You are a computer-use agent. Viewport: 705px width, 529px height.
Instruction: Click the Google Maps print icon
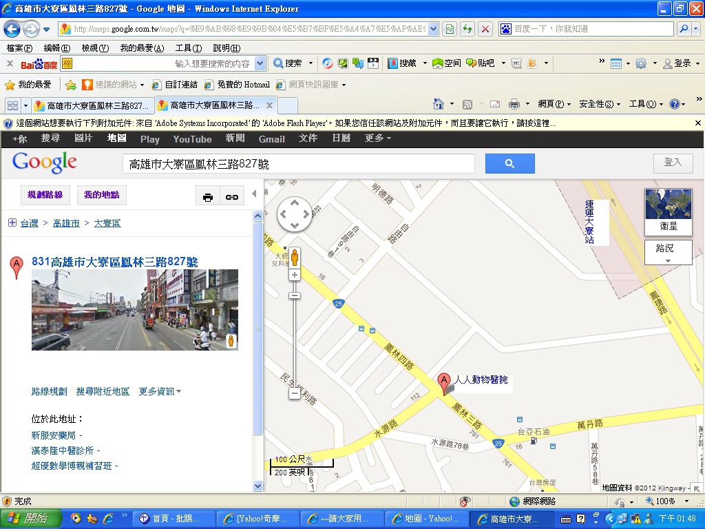tap(208, 197)
